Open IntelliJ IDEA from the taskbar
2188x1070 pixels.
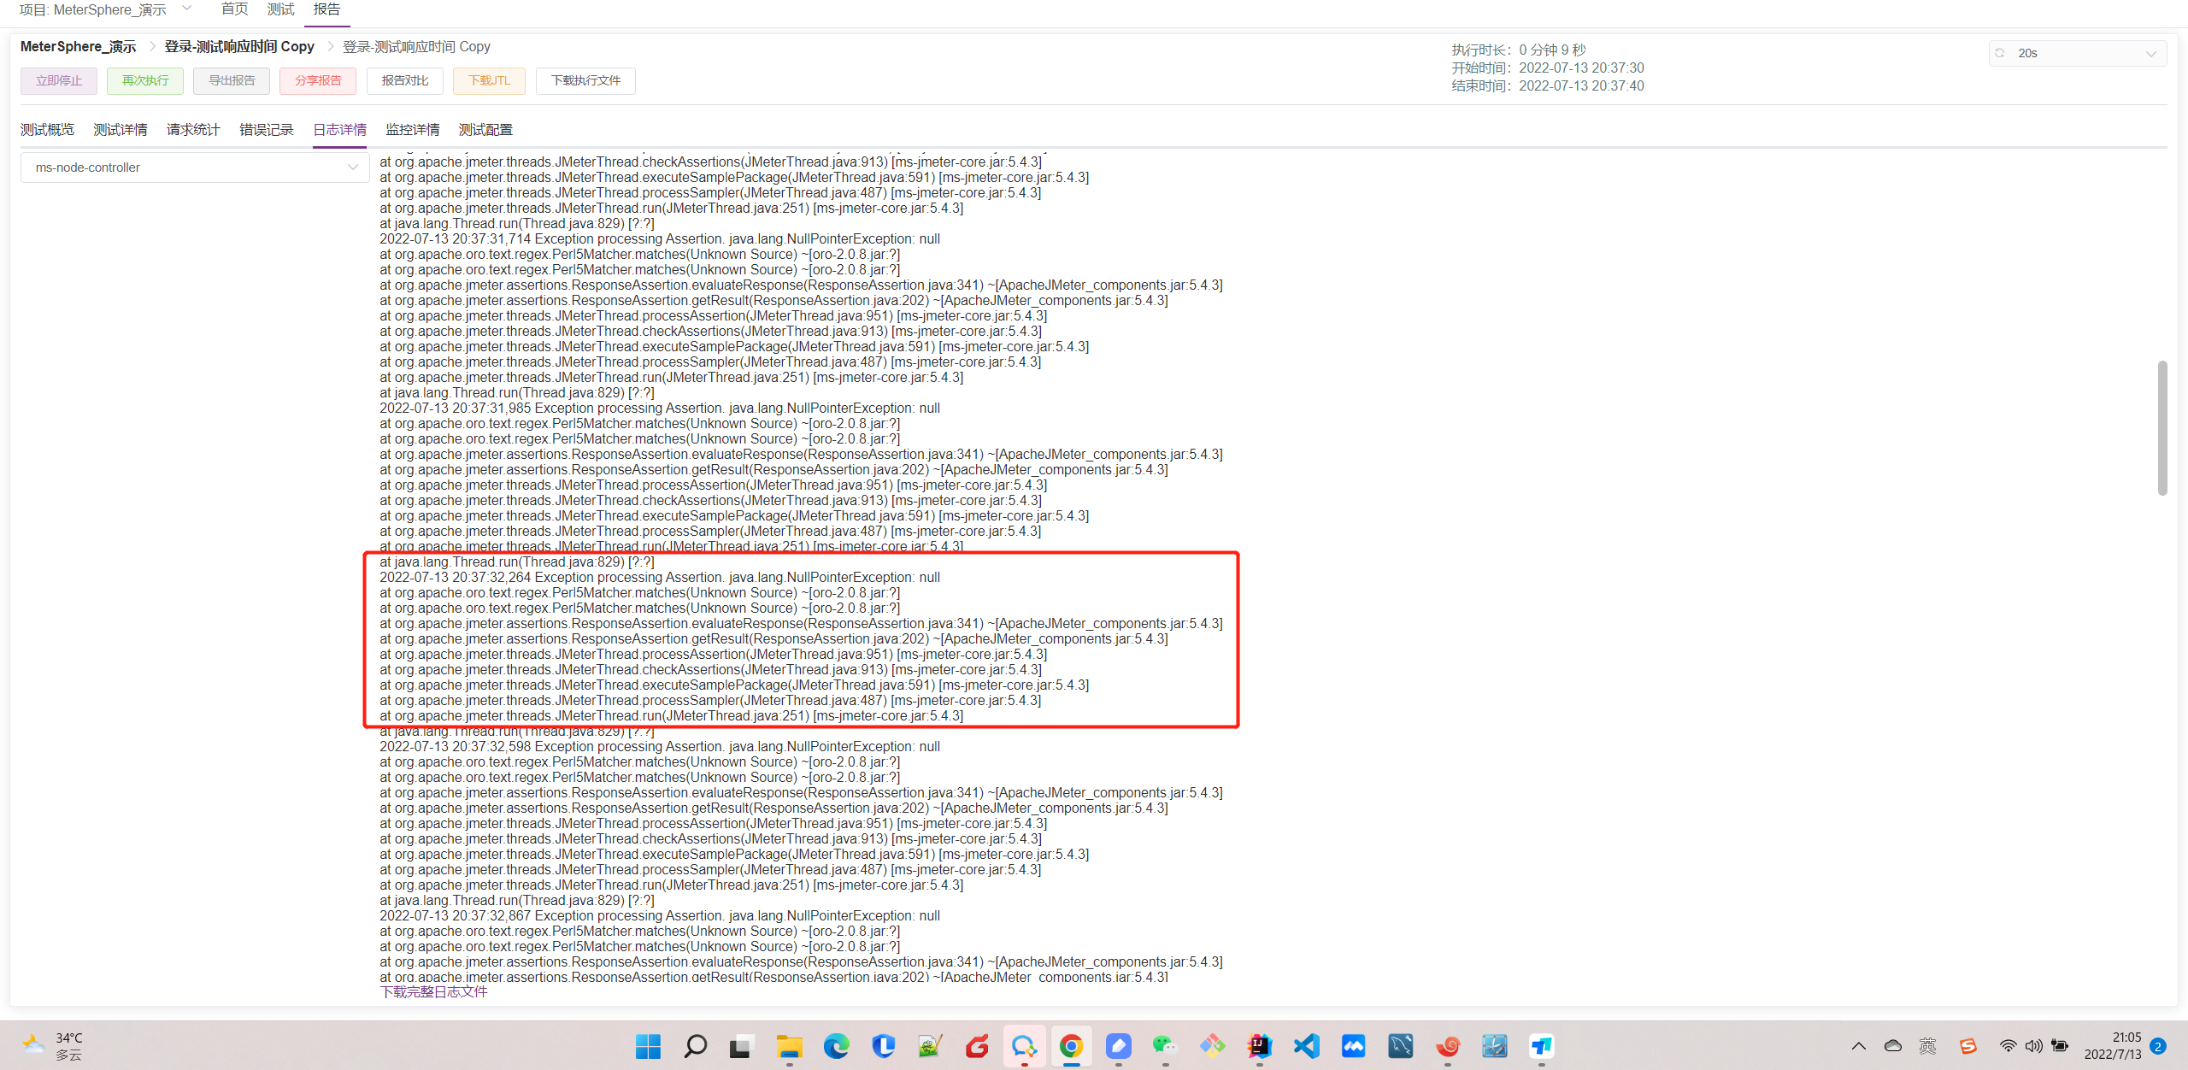[1259, 1046]
